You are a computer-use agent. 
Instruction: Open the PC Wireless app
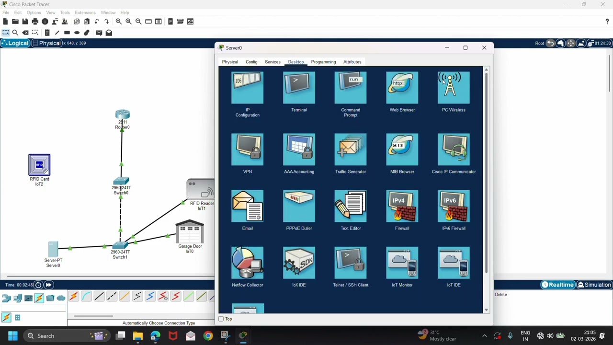pyautogui.click(x=454, y=88)
